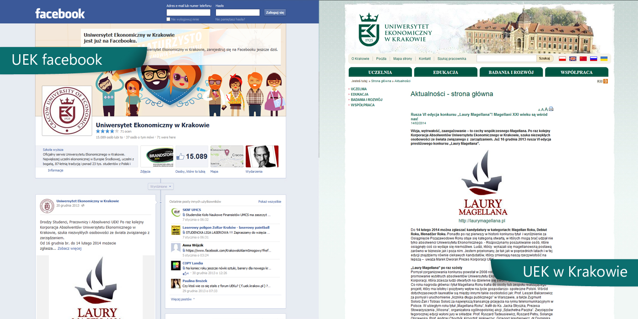
Task: Set largest font size letter A
Action: (546, 109)
